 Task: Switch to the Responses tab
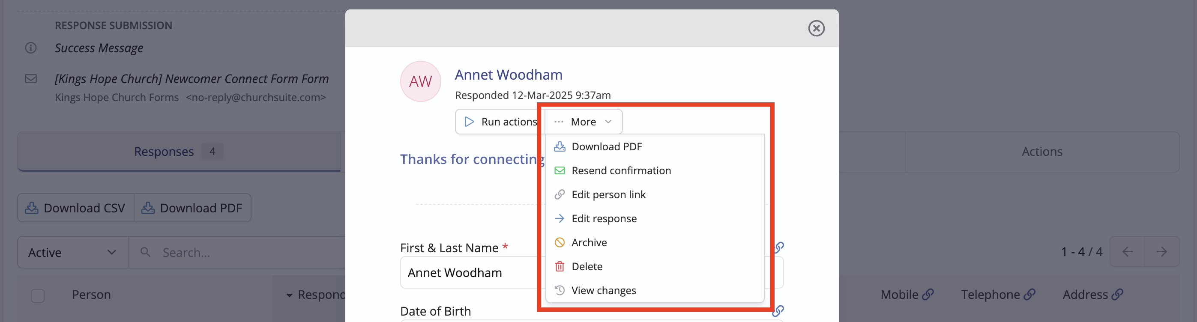[179, 152]
